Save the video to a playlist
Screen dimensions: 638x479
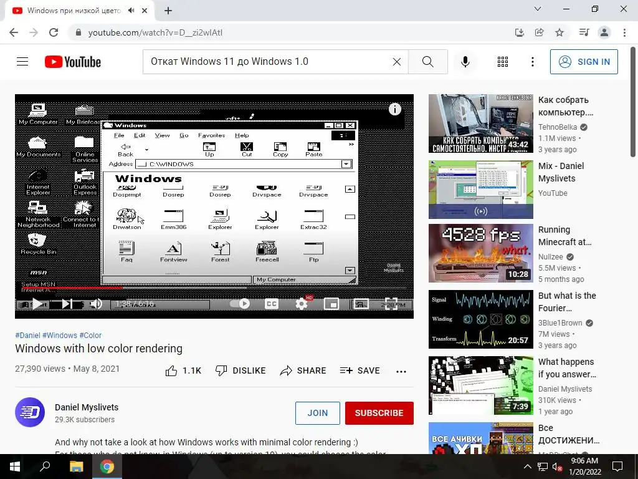click(359, 370)
